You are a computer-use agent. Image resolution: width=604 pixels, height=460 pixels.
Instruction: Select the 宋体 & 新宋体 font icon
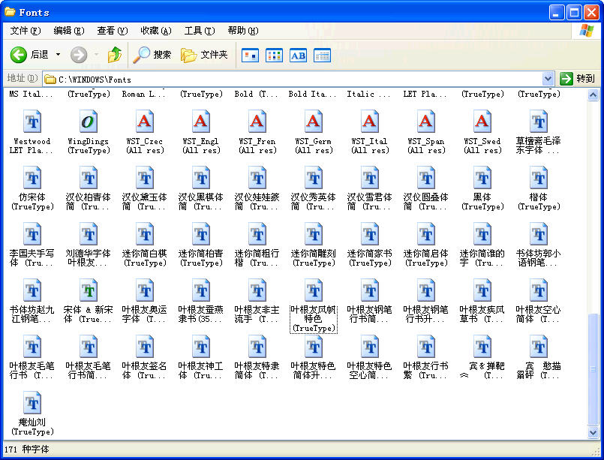click(89, 290)
